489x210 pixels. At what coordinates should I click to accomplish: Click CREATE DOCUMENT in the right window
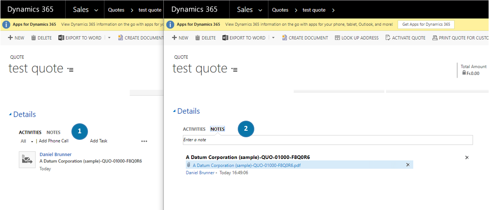point(305,38)
